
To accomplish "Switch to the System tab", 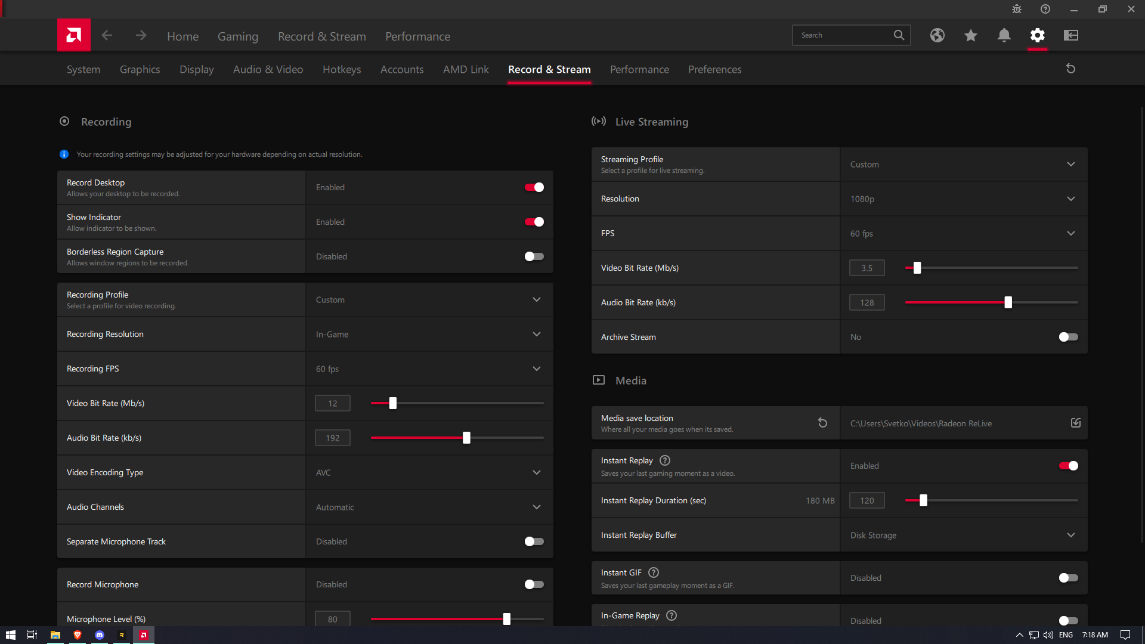I will coord(83,69).
